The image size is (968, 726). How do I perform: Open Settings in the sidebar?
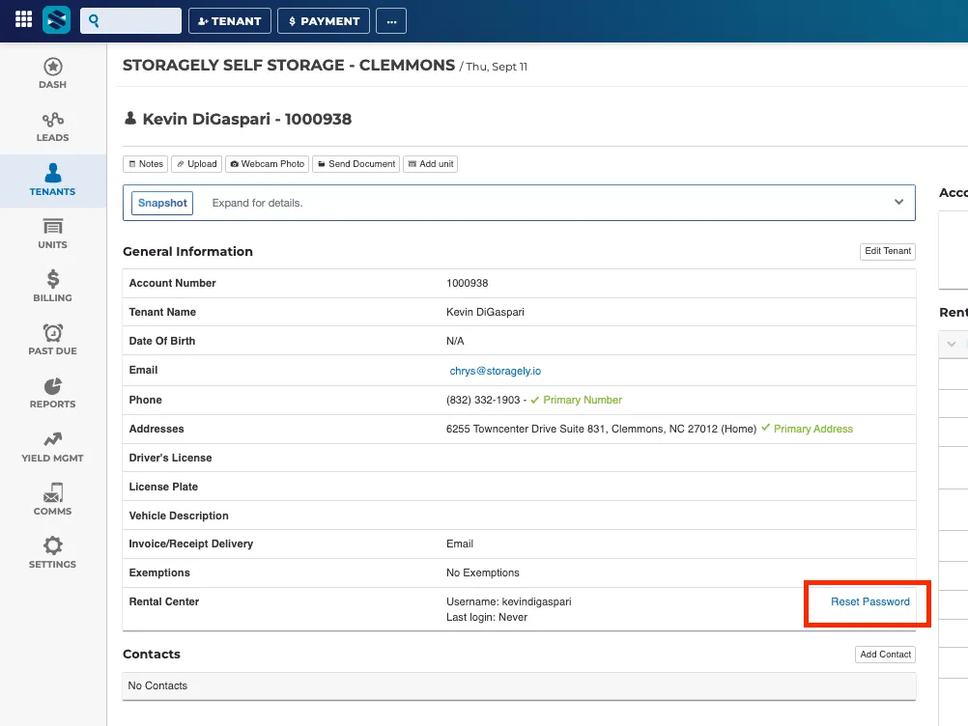click(x=52, y=552)
